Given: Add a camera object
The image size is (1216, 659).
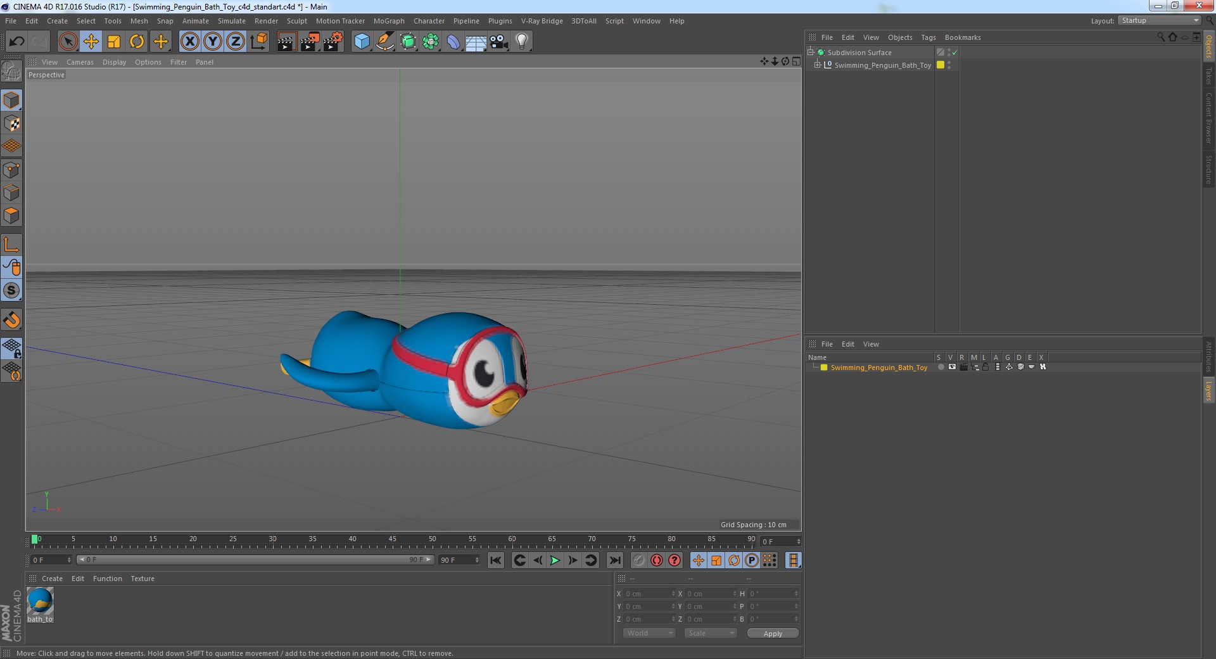Looking at the screenshot, I should [x=499, y=42].
